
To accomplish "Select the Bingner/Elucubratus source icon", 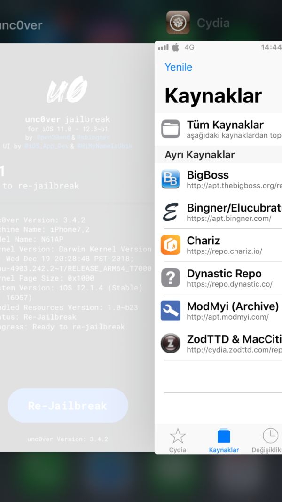I will 170,212.
